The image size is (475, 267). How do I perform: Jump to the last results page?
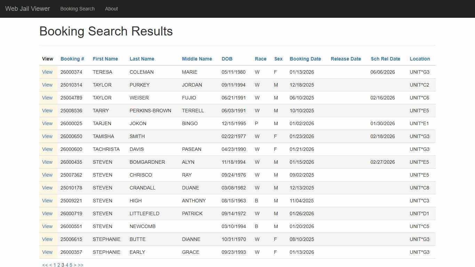tap(81, 265)
